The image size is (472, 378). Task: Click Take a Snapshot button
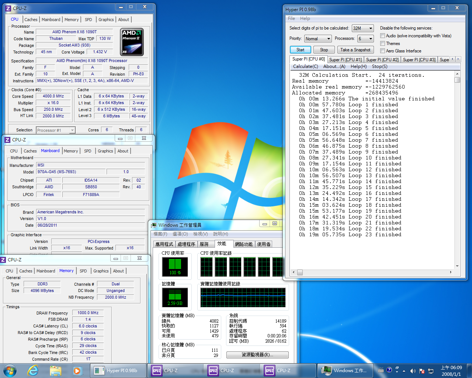(355, 50)
